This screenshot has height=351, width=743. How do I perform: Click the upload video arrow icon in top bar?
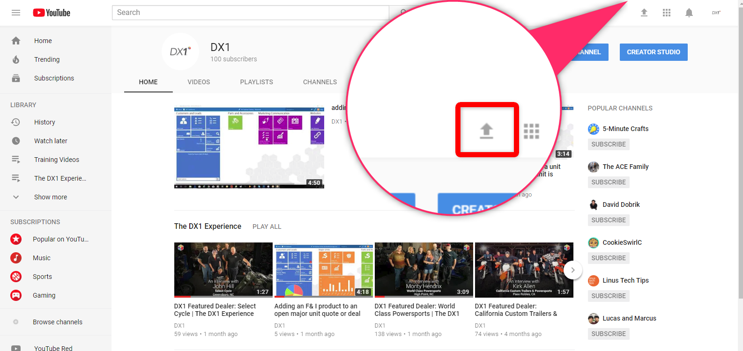point(644,13)
